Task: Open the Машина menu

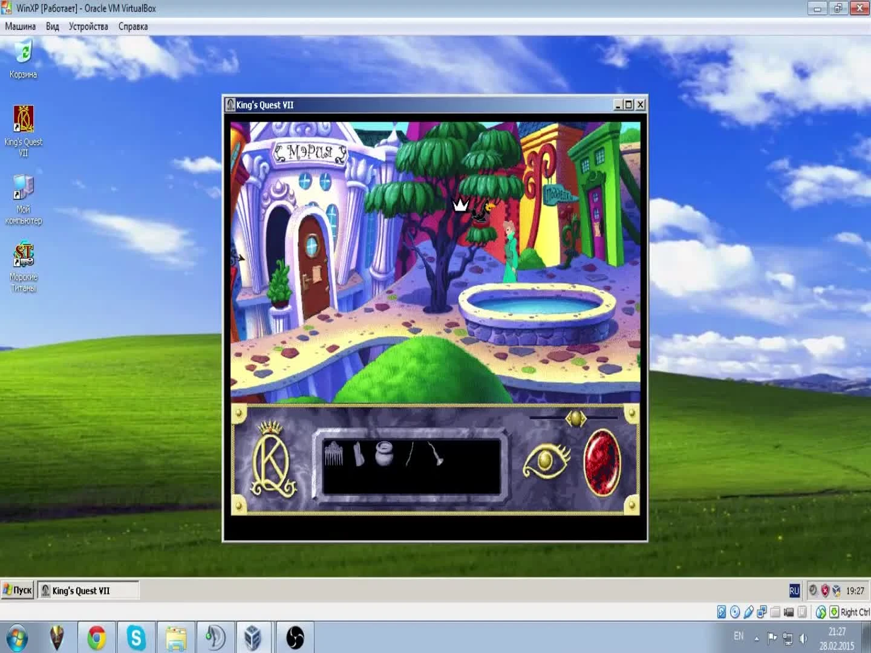Action: click(21, 27)
